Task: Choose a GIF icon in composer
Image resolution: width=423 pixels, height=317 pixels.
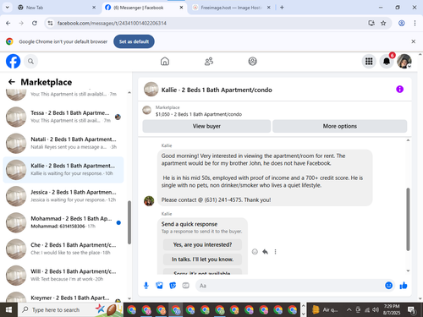Action: [x=185, y=286]
